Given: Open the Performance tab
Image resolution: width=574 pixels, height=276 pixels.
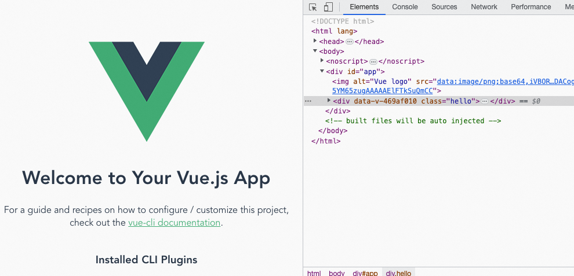Looking at the screenshot, I should point(531,7).
